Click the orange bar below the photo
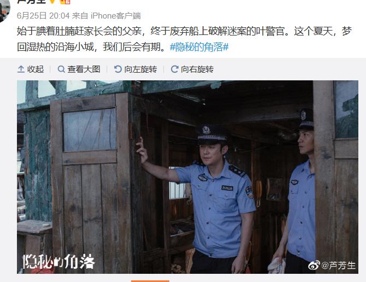The image size is (366, 282). 150,281
